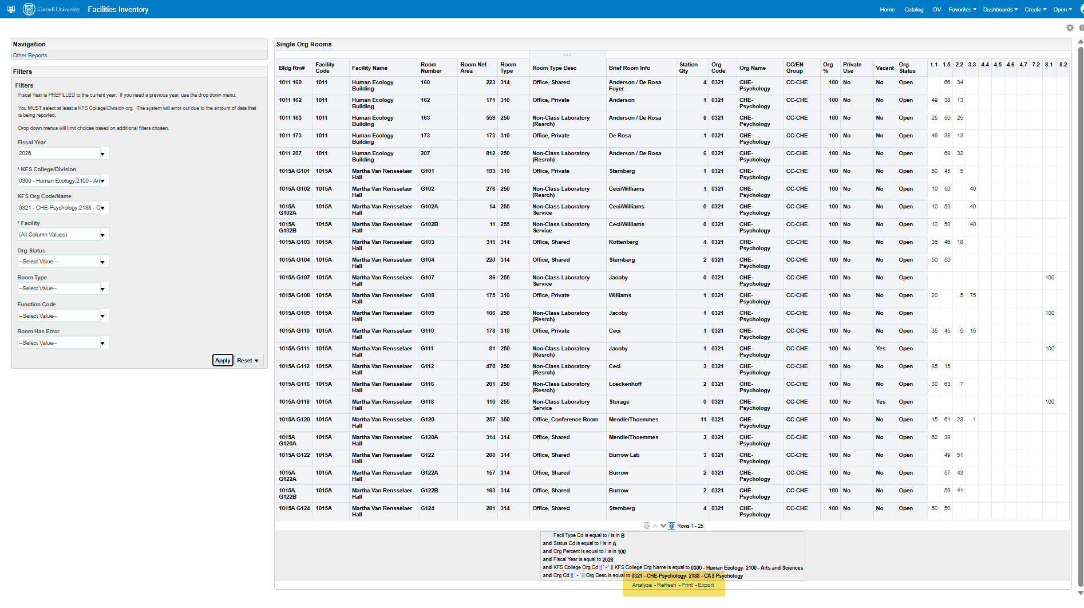
Task: Display maximum rows per page icon
Action: coord(671,526)
